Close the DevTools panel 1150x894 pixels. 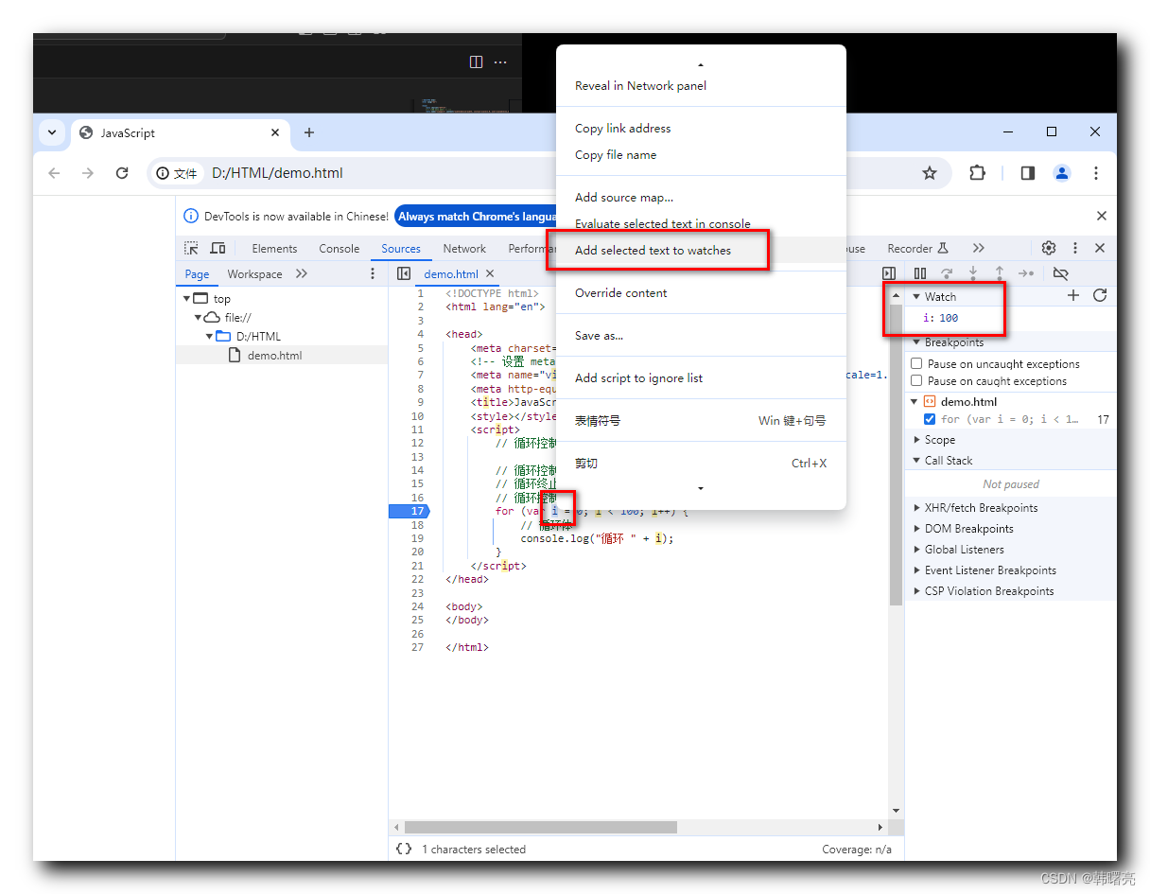point(1100,248)
